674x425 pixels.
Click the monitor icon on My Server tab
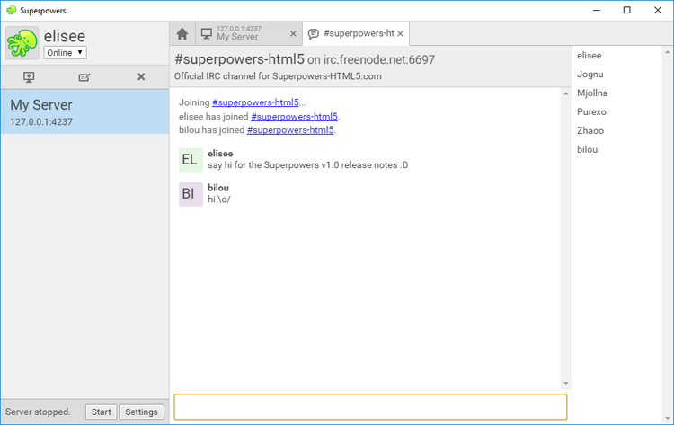[207, 33]
